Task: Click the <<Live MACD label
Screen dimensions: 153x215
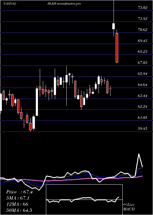Action: [x=129, y=207]
